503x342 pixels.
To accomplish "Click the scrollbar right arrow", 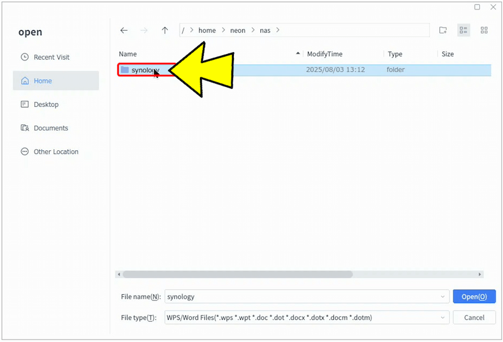I will pos(480,274).
